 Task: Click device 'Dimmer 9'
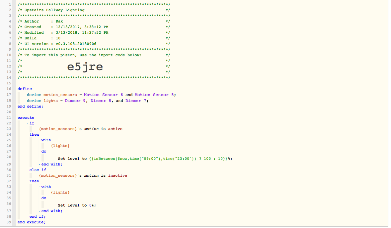[75, 101]
